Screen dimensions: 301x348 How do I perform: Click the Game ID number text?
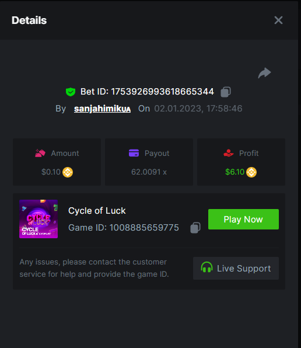coord(144,228)
